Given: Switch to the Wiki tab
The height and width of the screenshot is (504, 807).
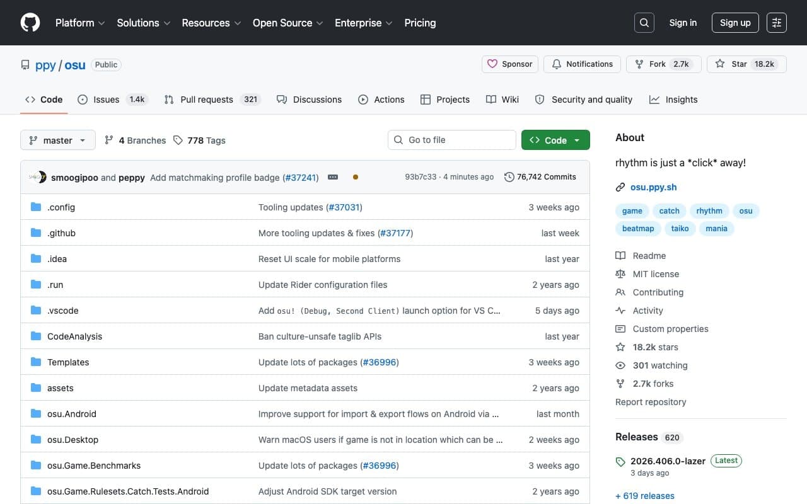Looking at the screenshot, I should (x=502, y=100).
